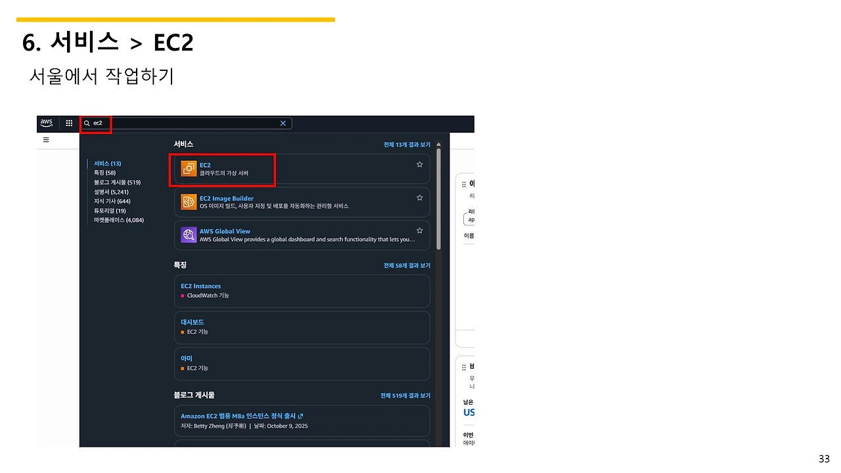841x473 pixels.
Task: Open the AWS Global View link
Action: 225,231
